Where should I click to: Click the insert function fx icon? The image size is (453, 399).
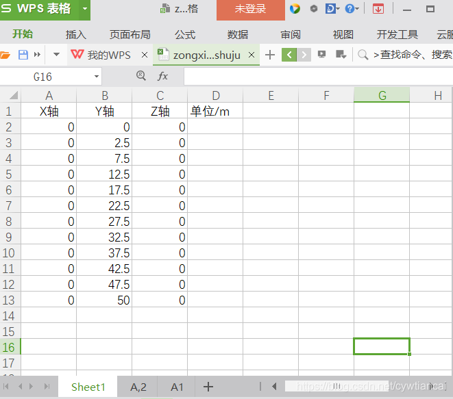point(163,77)
